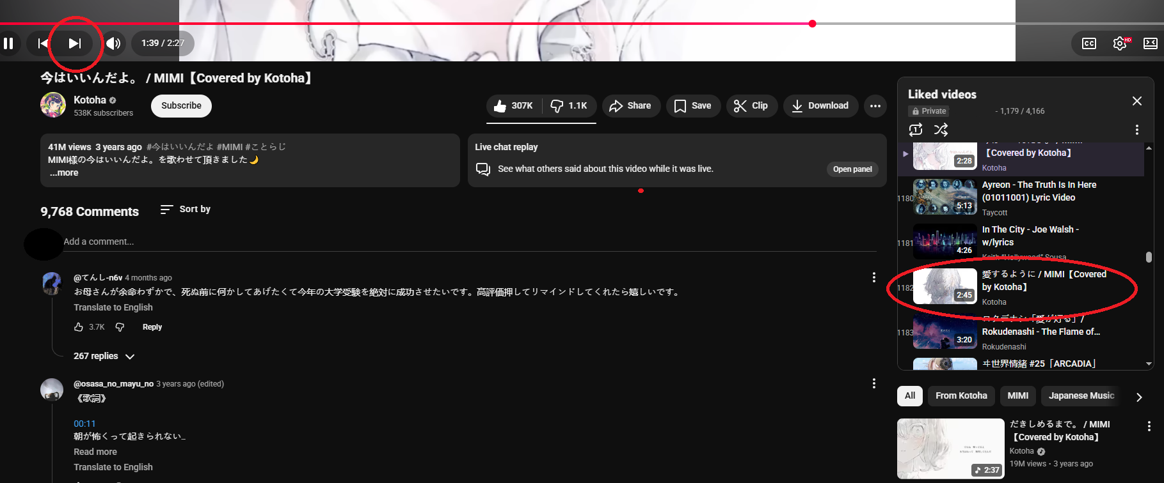Like the comment with 3.7K likes

(x=79, y=327)
